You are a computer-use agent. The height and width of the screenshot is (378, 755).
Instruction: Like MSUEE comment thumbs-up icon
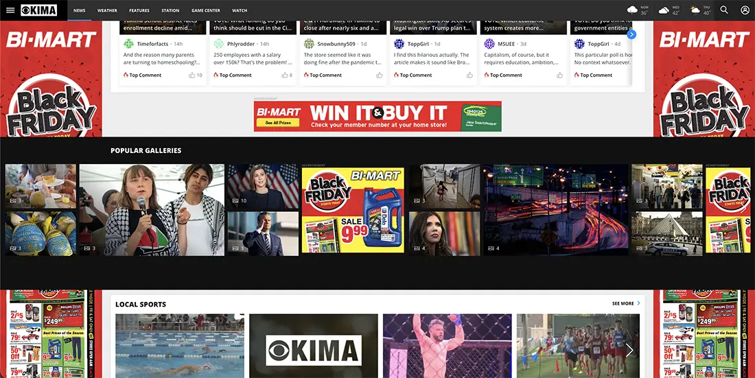coord(559,75)
